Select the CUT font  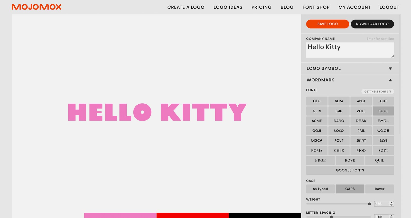pos(383,101)
